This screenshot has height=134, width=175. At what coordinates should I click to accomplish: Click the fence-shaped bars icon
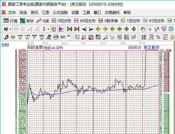click(63, 37)
